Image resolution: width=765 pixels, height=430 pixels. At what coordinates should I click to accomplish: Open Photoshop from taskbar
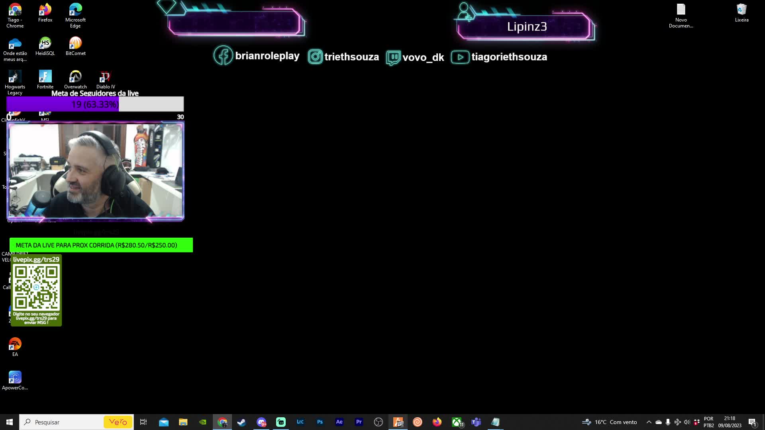(320, 422)
